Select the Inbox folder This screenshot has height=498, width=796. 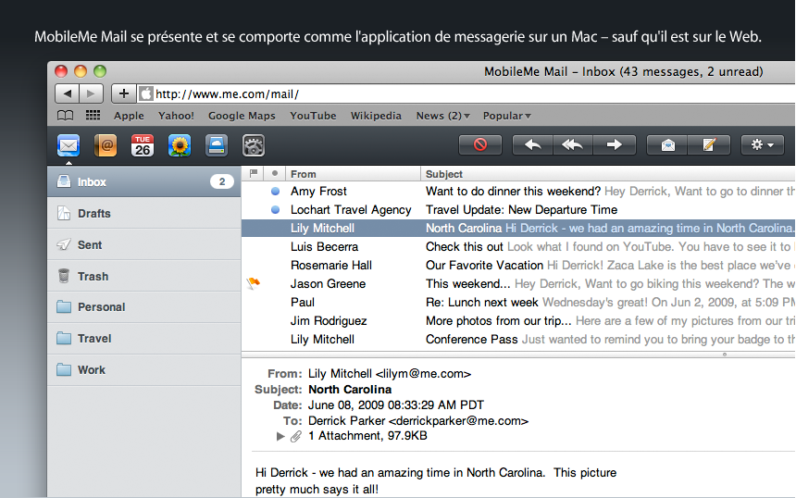tap(144, 181)
